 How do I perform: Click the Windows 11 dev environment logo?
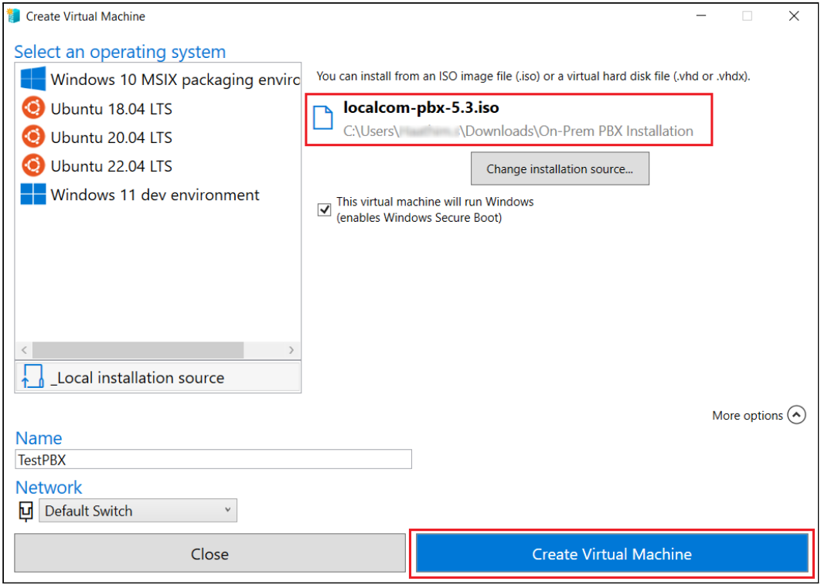[33, 195]
